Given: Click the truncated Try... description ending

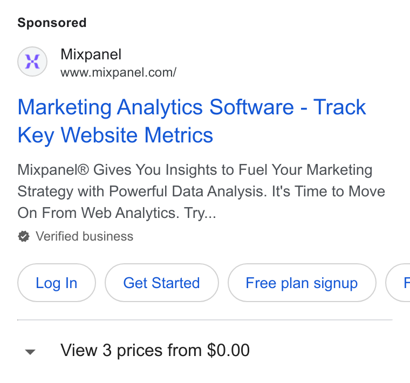Looking at the screenshot, I should coord(200,213).
